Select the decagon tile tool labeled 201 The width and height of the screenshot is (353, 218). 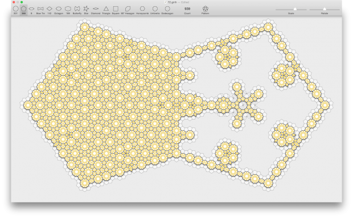[15, 10]
